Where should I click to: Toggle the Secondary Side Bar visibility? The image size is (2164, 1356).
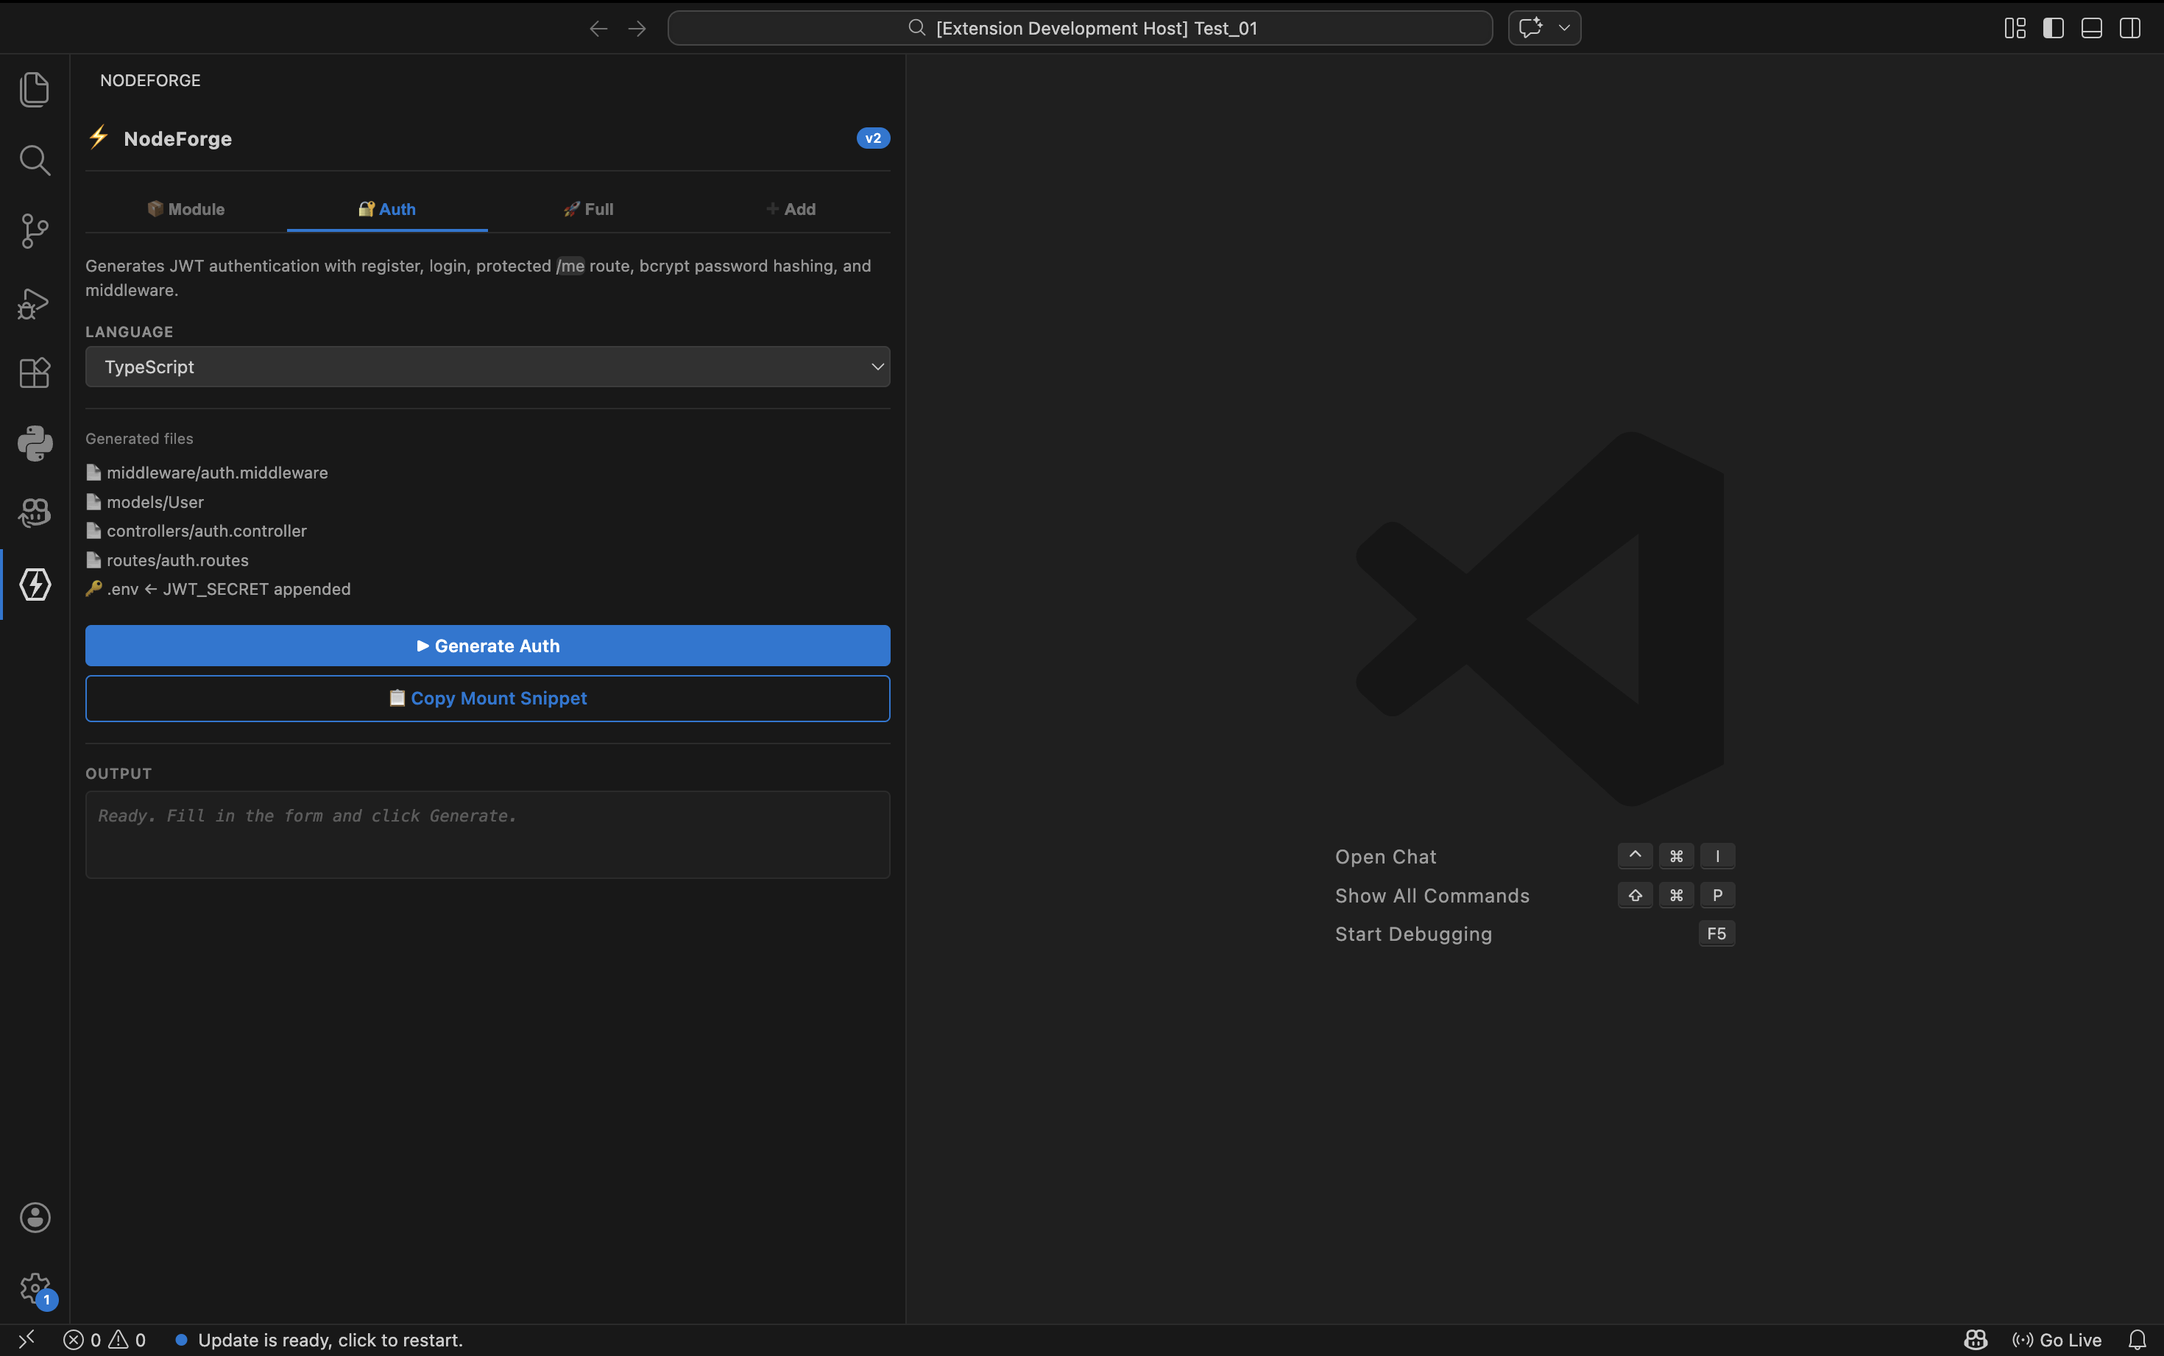tap(2130, 29)
